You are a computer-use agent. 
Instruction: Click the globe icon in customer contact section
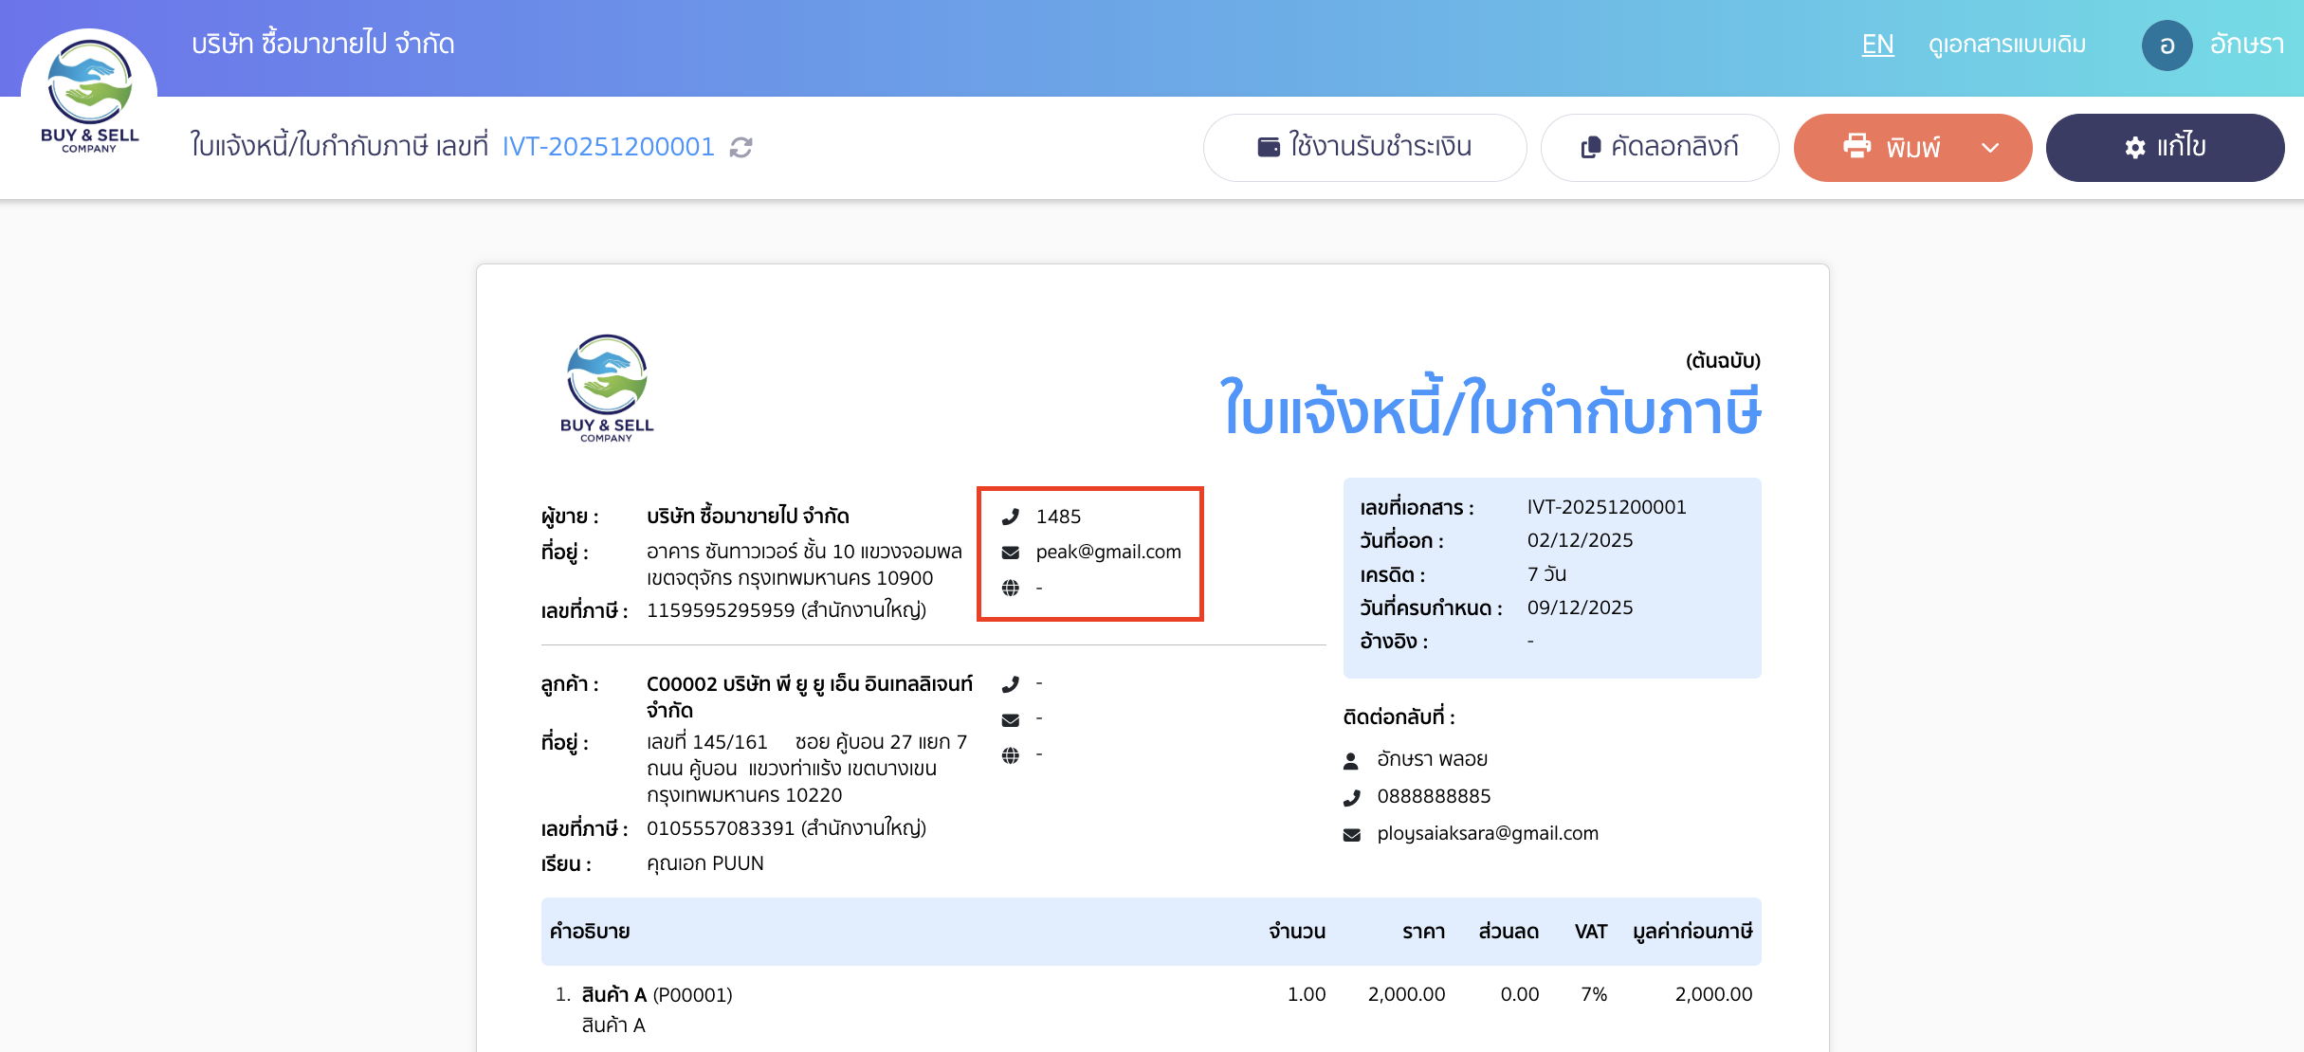click(1011, 754)
